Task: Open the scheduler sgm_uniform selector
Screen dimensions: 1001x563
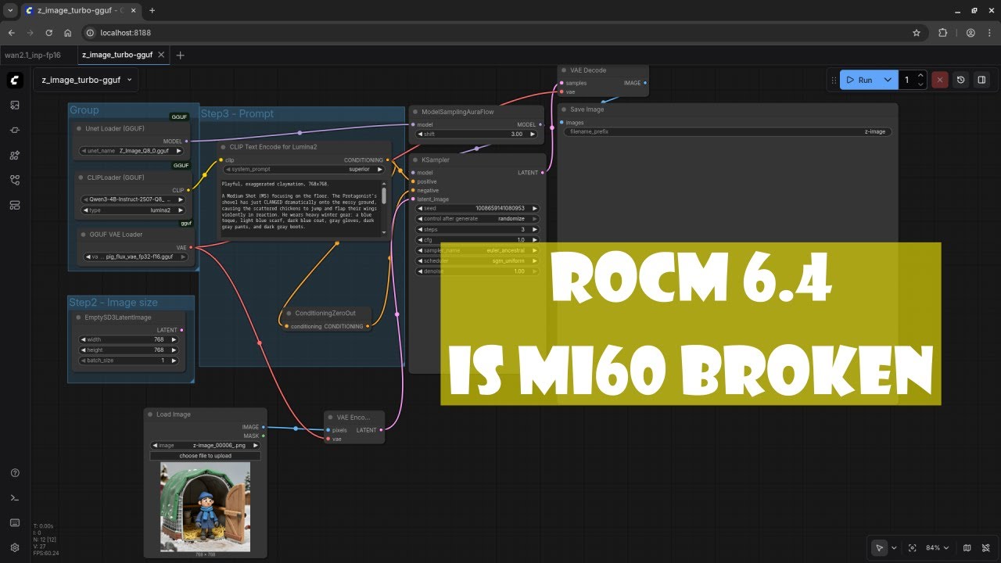Action: point(476,260)
